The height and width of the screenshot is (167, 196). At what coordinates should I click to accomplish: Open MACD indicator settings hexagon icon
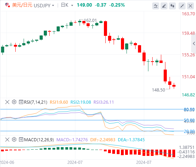click(14, 139)
